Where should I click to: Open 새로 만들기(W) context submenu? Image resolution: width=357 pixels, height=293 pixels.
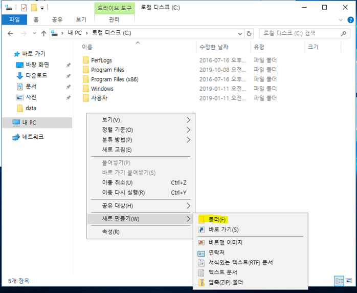click(x=141, y=219)
